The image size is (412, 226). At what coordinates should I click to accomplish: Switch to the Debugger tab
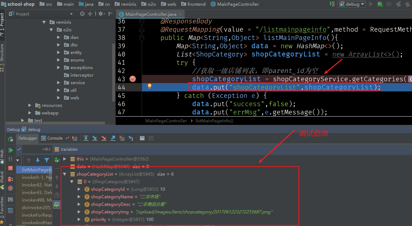(x=28, y=138)
